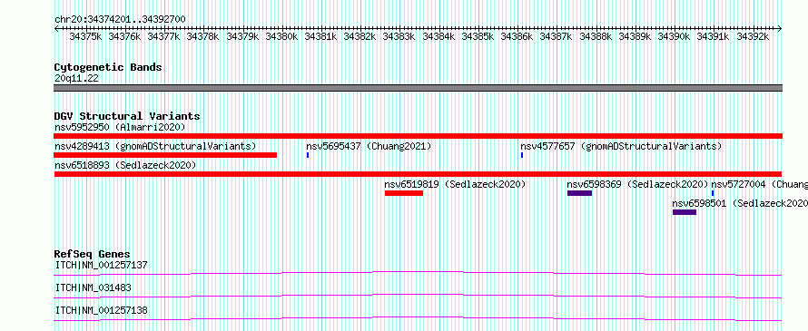Click the 34383k ruler position
The height and width of the screenshot is (331, 808).
[399, 36]
